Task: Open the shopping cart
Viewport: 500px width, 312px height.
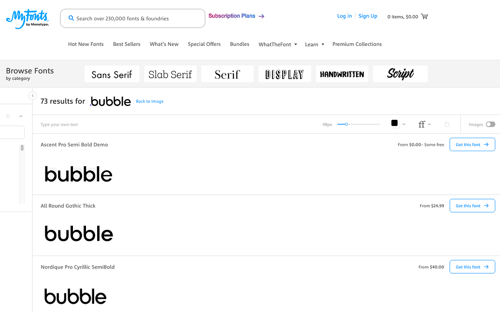Action: tap(424, 16)
